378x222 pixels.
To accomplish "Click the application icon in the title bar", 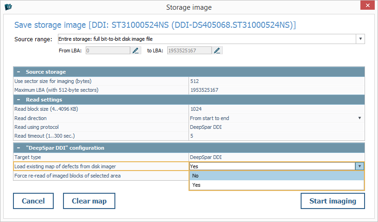I will click(x=8, y=7).
